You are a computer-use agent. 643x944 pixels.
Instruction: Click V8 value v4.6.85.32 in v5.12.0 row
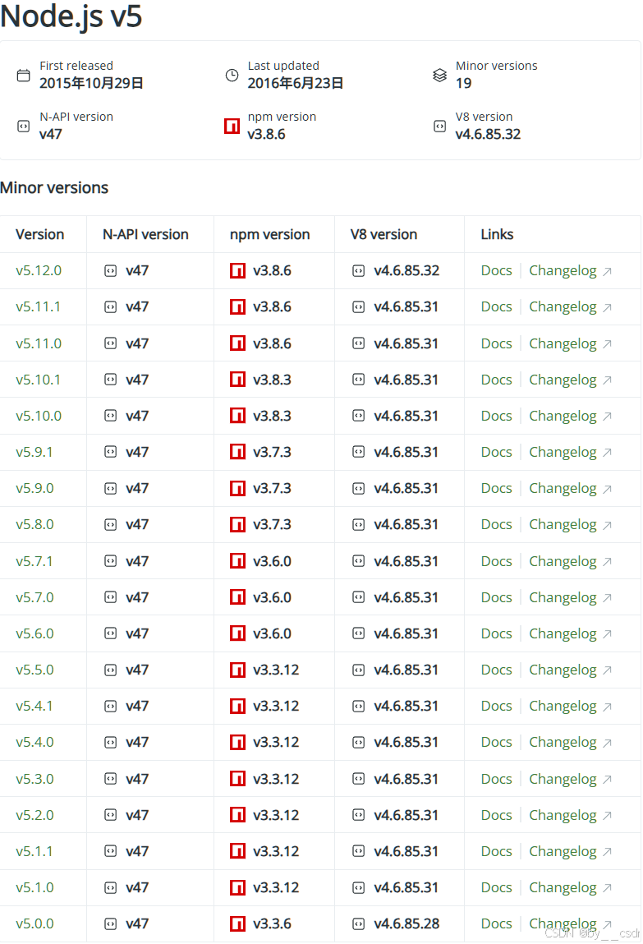[406, 271]
